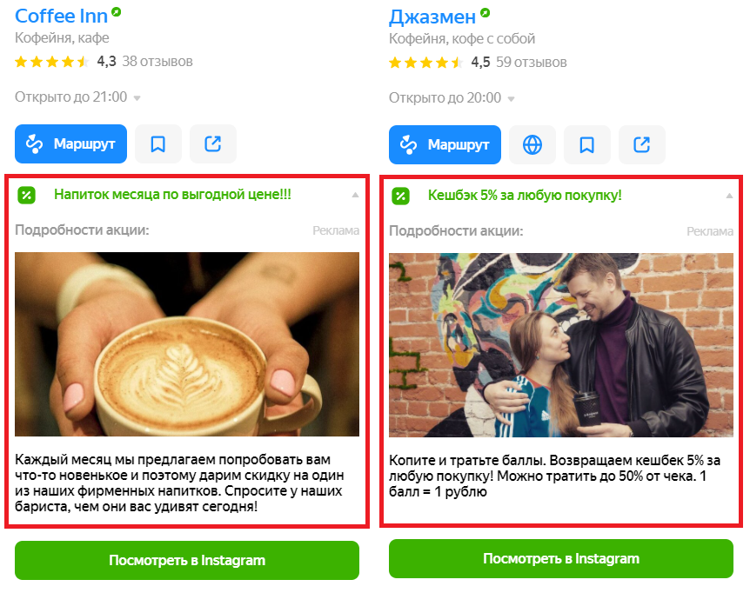
Task: Expand the 'Открыто до 21:00' hours dropdown
Action: click(137, 98)
